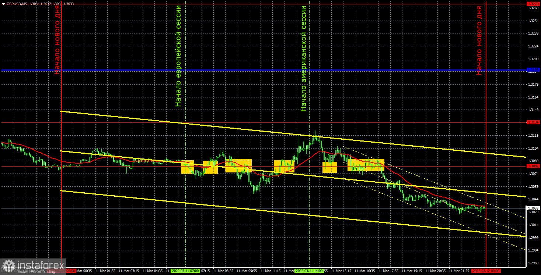Select the 'Начало американской сессии' vertical label
This screenshot has width=541, height=275.
[303, 58]
